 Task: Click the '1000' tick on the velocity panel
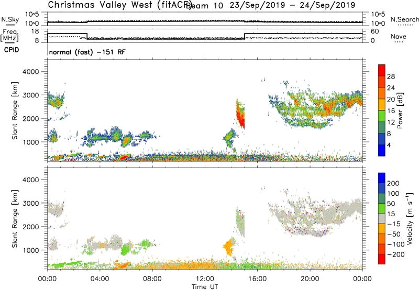pos(30,250)
